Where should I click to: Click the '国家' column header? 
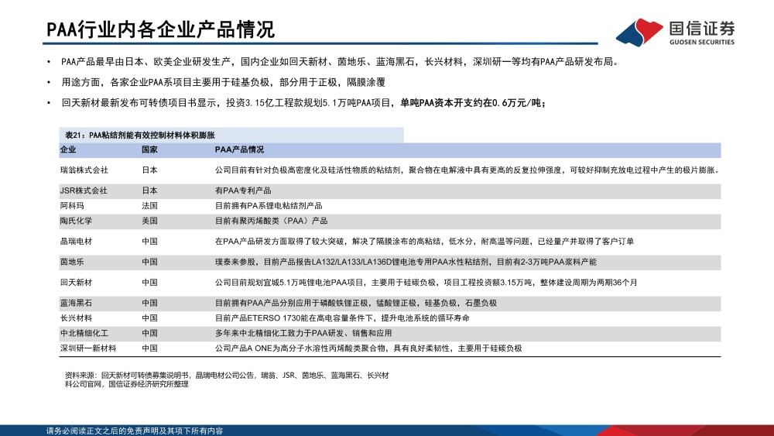tap(149, 149)
